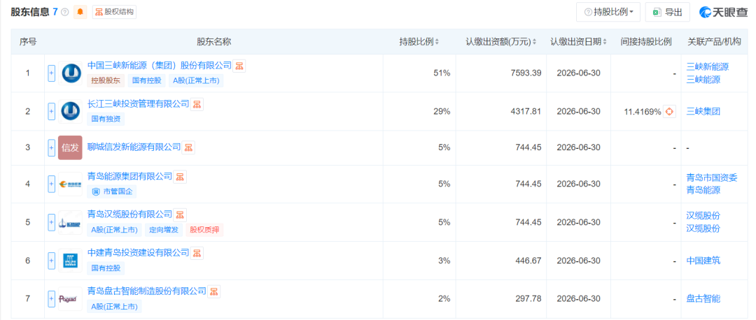Expand row 3 聊城信发新能源 details
This screenshot has height=320, width=756.
[51, 147]
